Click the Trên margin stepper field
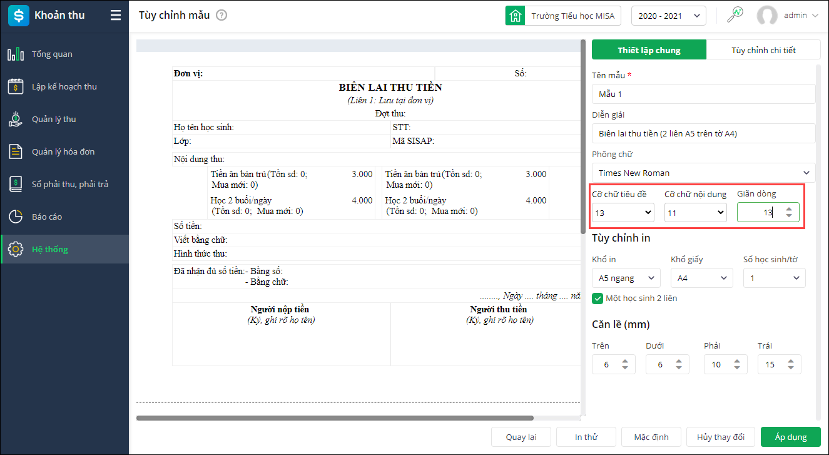Viewport: 829px width, 455px height. click(613, 364)
